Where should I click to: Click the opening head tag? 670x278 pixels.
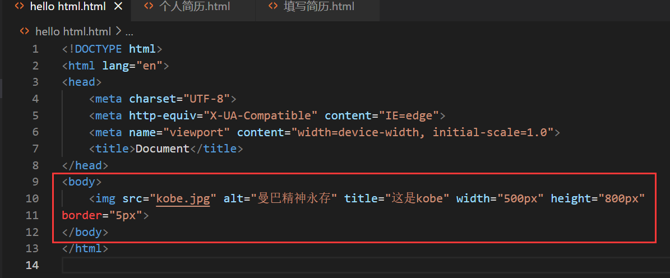click(x=82, y=82)
